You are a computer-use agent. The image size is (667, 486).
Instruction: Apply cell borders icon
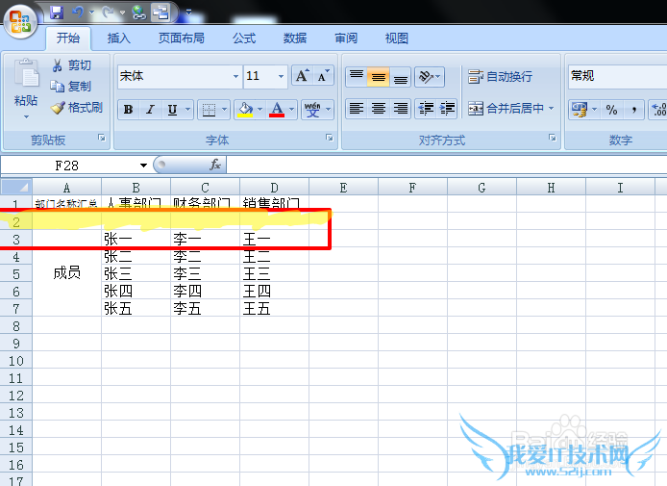tap(209, 110)
